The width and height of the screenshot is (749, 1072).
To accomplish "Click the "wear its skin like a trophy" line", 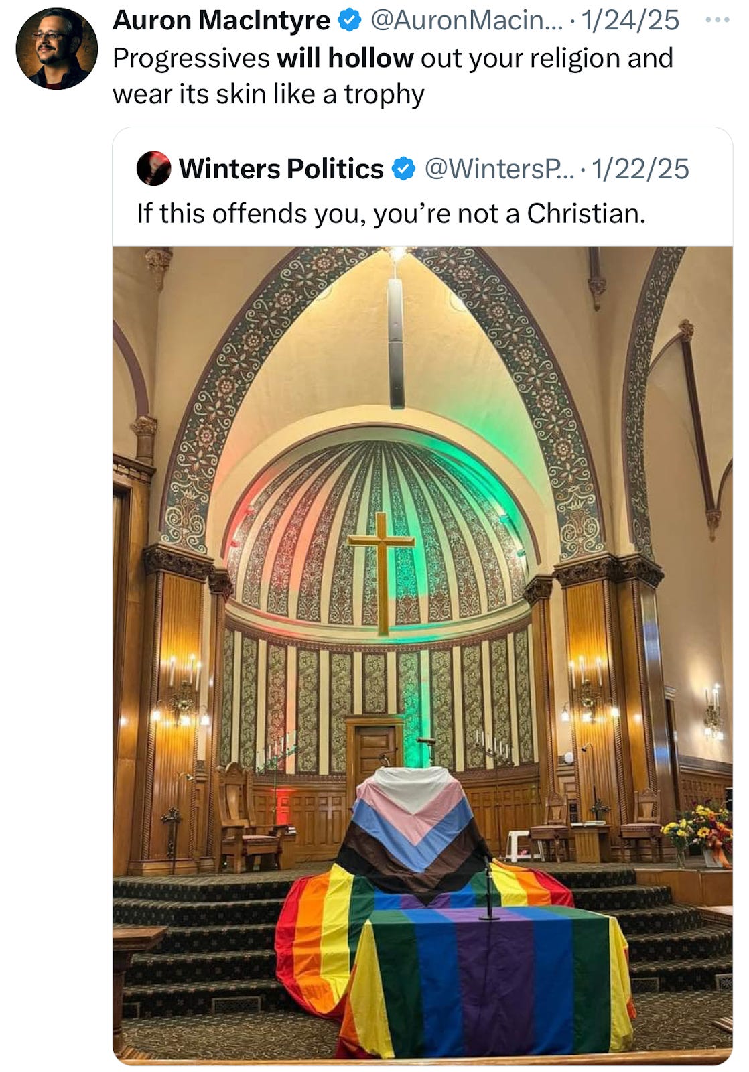I will pos(269,94).
